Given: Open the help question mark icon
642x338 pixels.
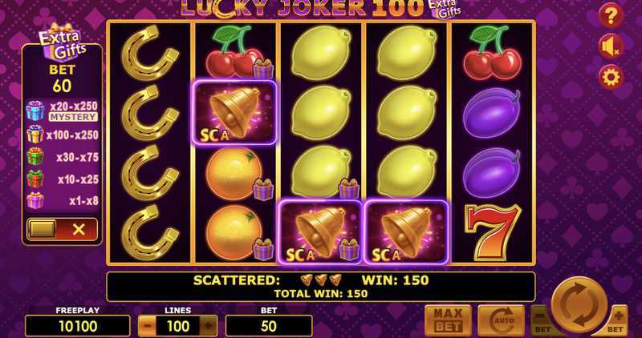Looking at the screenshot, I should click(x=611, y=16).
